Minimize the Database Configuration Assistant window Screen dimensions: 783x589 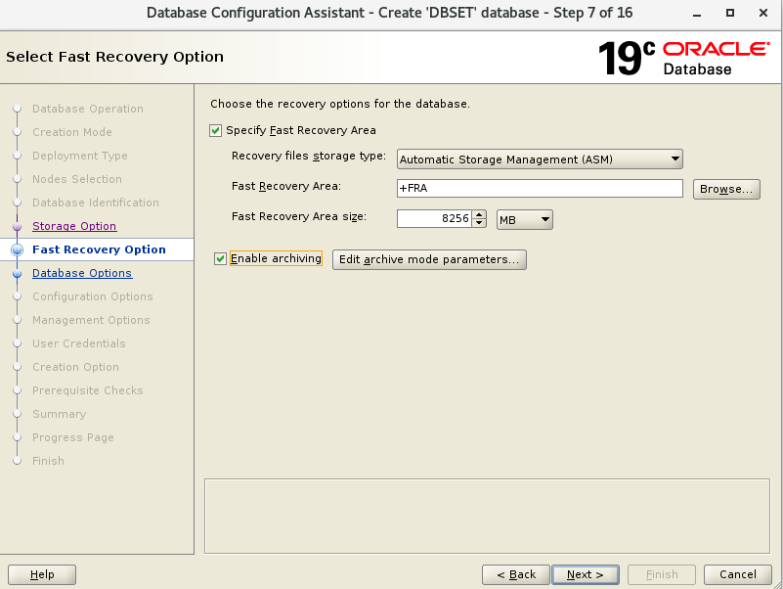(x=697, y=14)
